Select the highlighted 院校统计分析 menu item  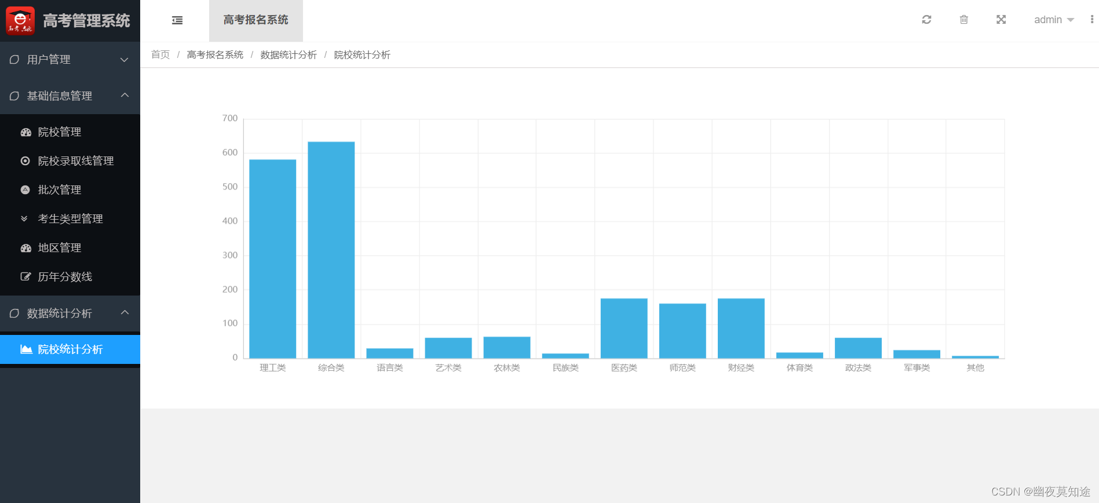(70, 349)
